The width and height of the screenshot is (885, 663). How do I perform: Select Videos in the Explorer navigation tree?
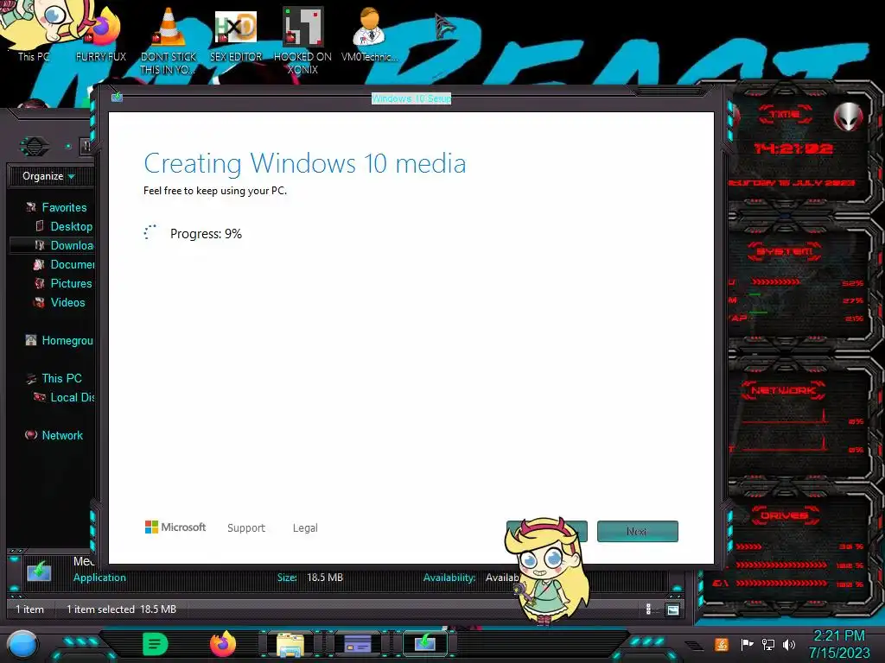point(67,303)
